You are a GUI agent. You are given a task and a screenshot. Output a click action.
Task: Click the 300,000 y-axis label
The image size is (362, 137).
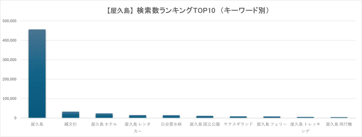pos(10,60)
